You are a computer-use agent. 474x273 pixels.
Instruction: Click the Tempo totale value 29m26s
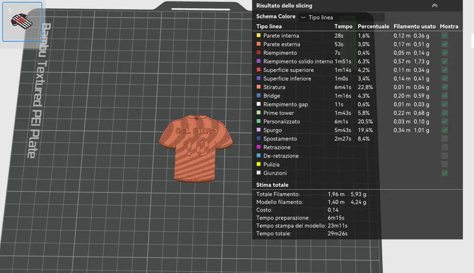(x=337, y=233)
